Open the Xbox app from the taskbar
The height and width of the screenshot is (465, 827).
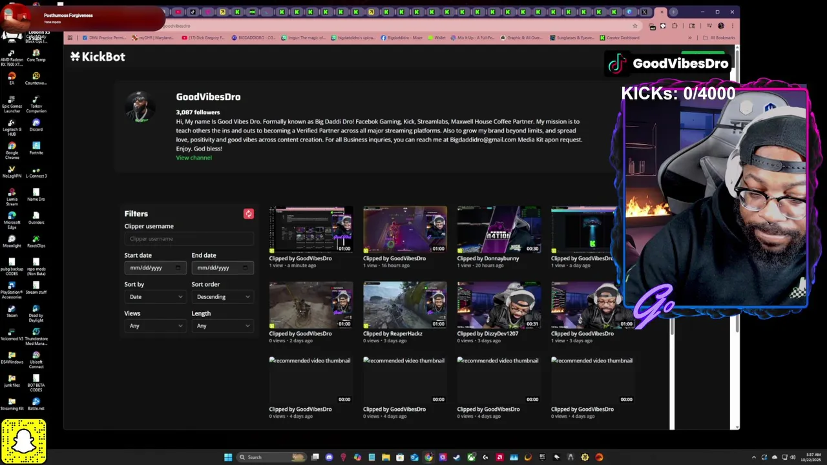click(471, 457)
